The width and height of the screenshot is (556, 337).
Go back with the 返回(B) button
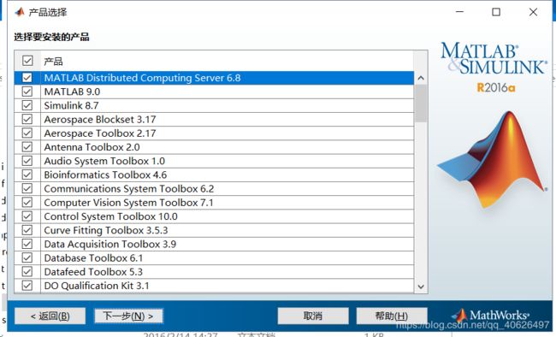tap(50, 316)
